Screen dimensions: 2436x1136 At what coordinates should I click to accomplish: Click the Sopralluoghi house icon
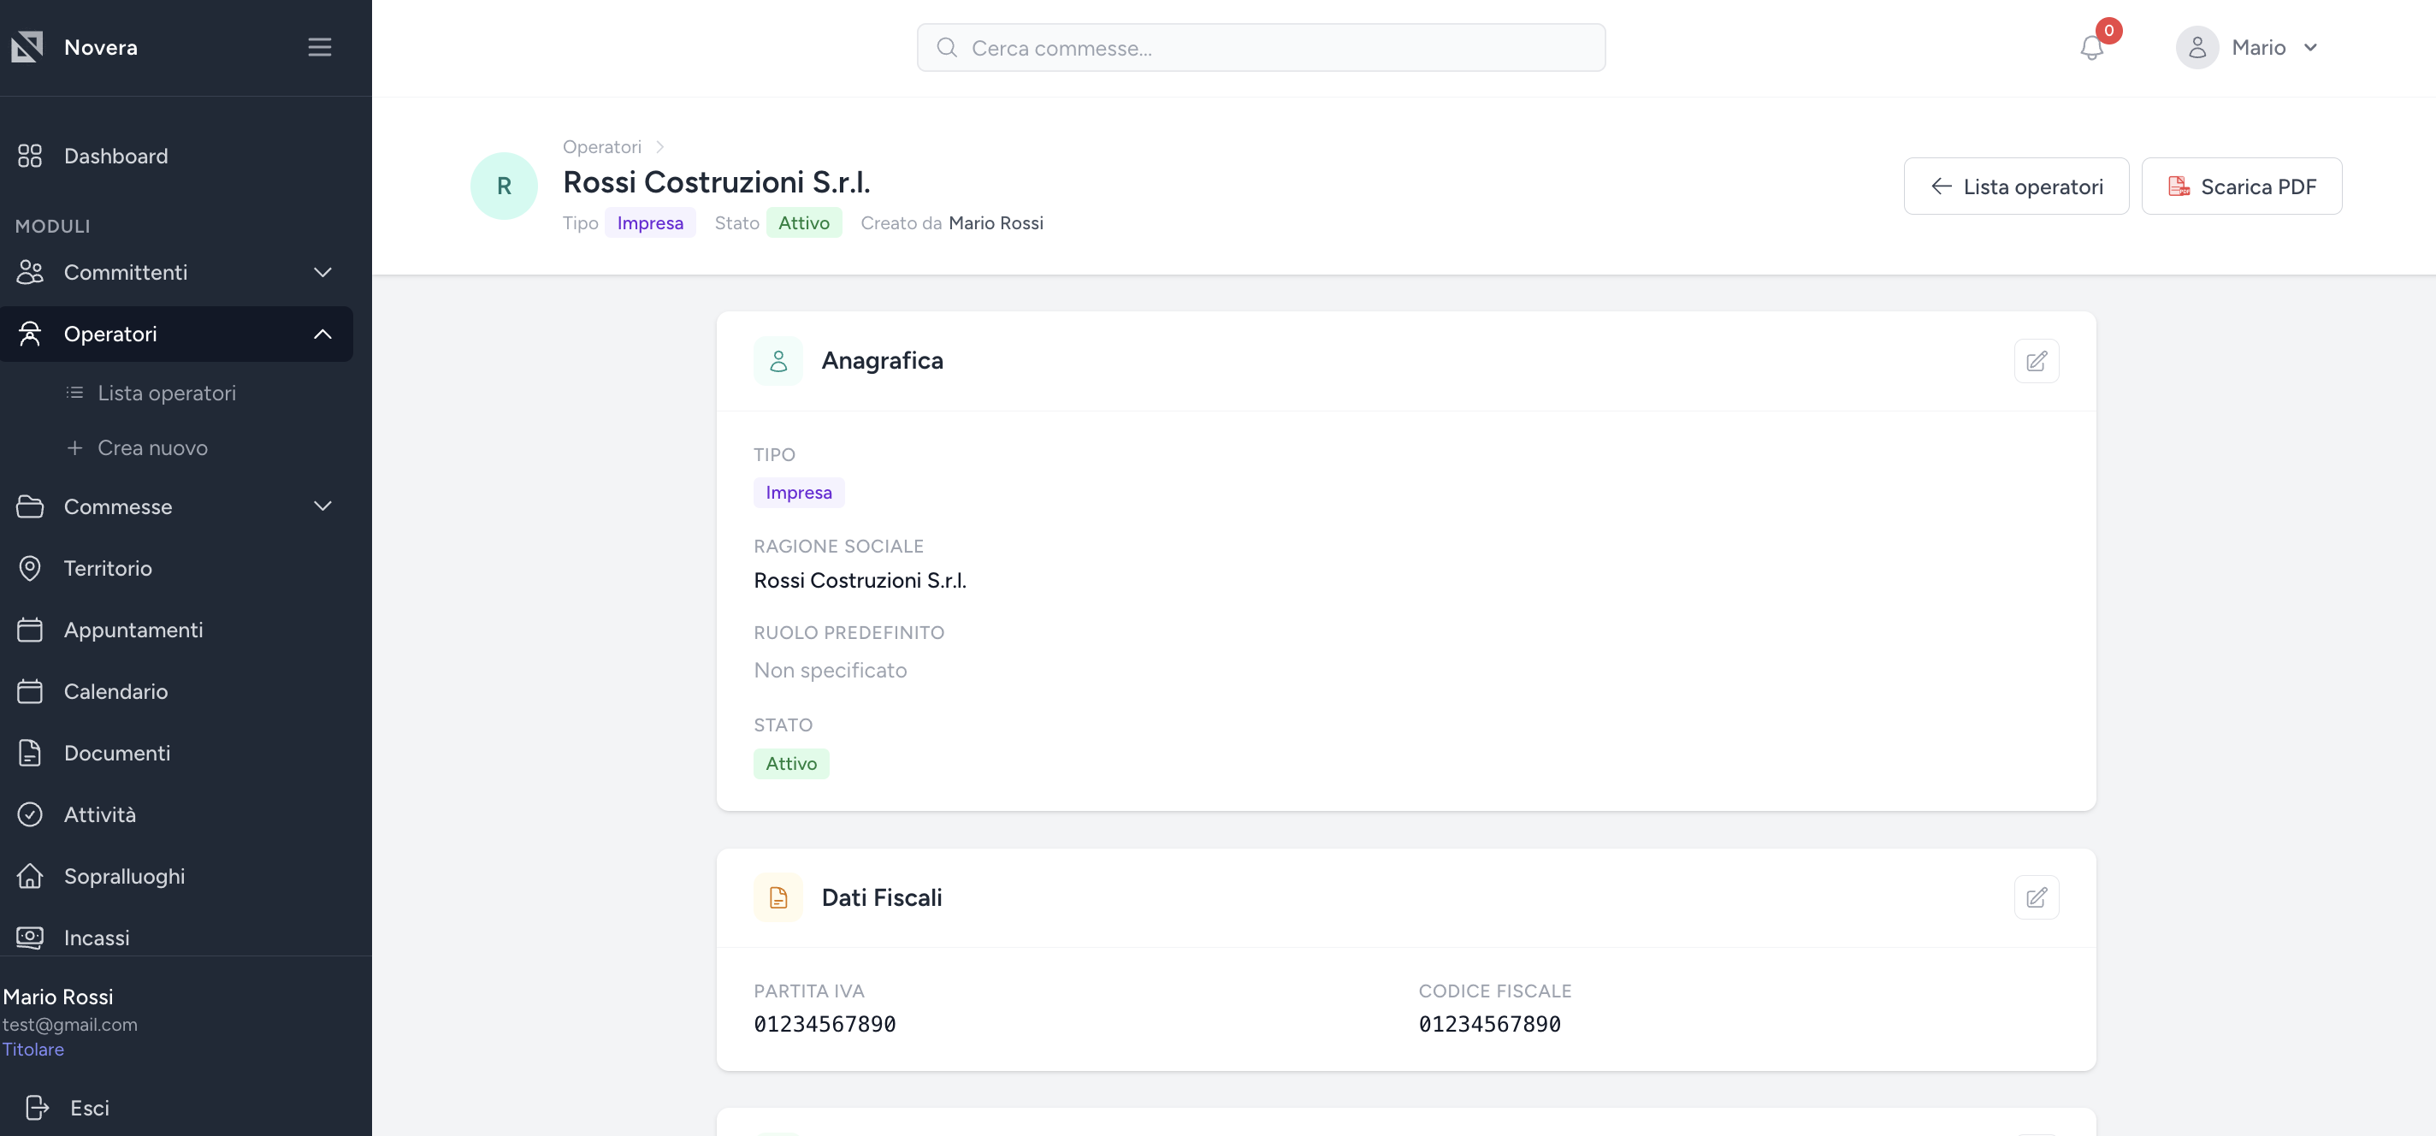pyautogui.click(x=30, y=876)
